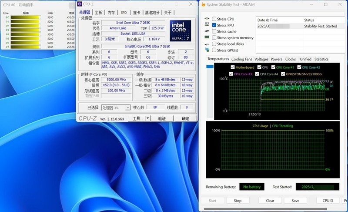Viewport: 348px width, 212px height.
Task: Click the No battery indicator
Action: pyautogui.click(x=252, y=187)
